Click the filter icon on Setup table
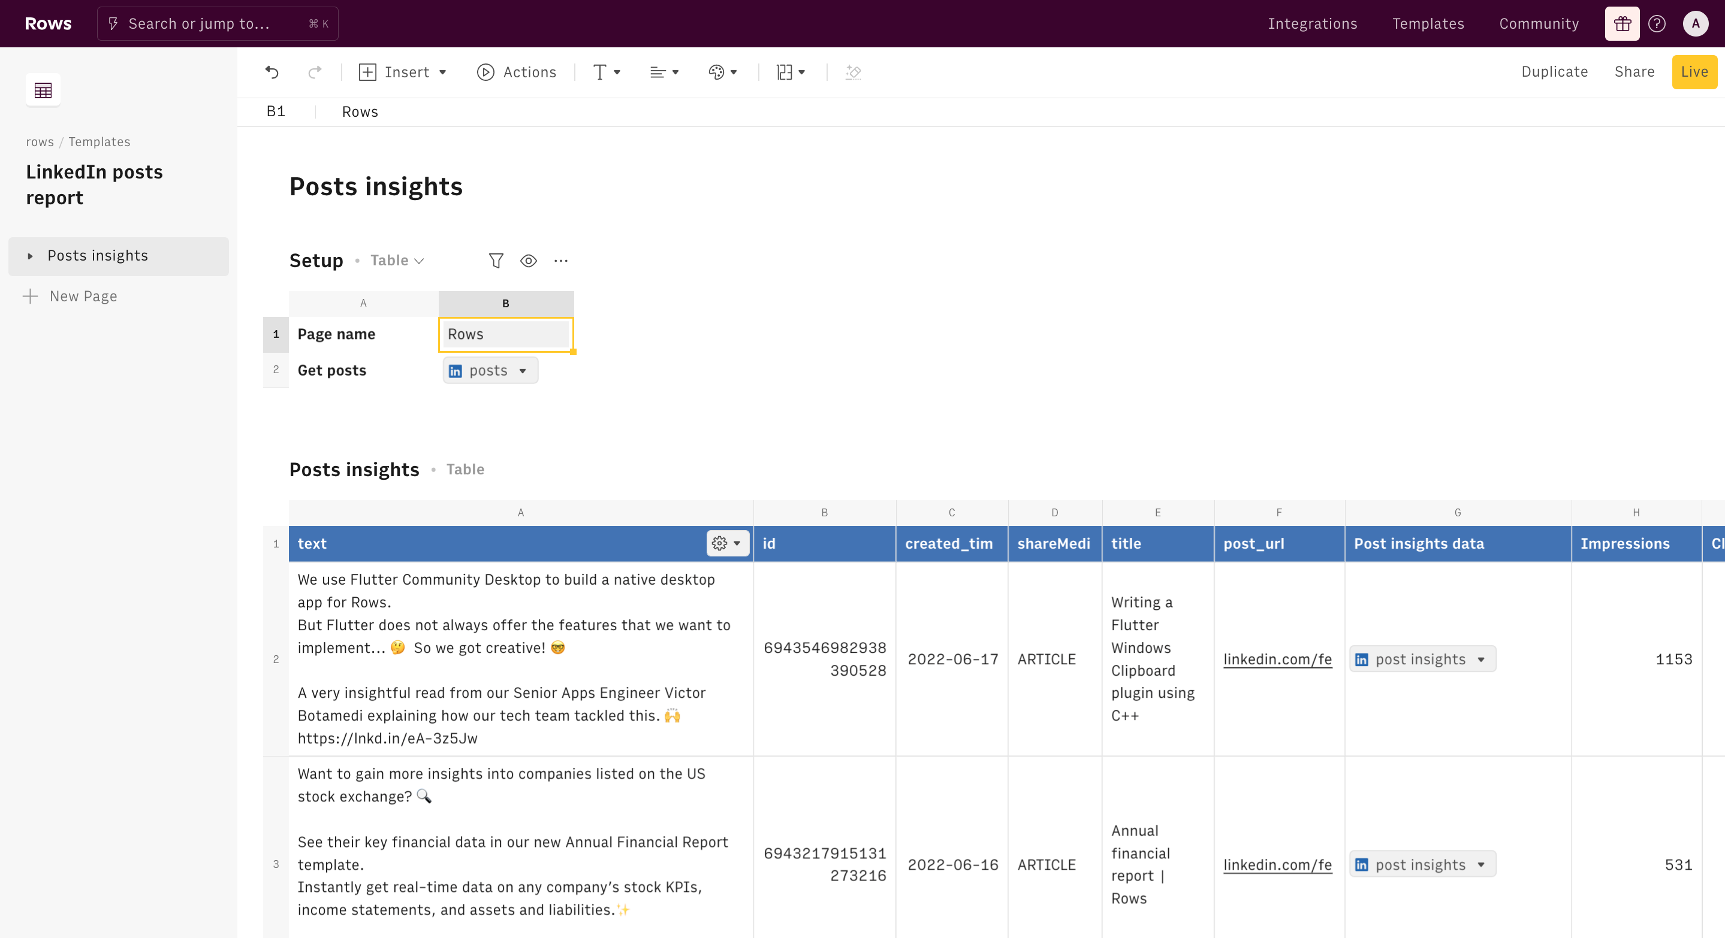This screenshot has width=1725, height=938. (496, 261)
